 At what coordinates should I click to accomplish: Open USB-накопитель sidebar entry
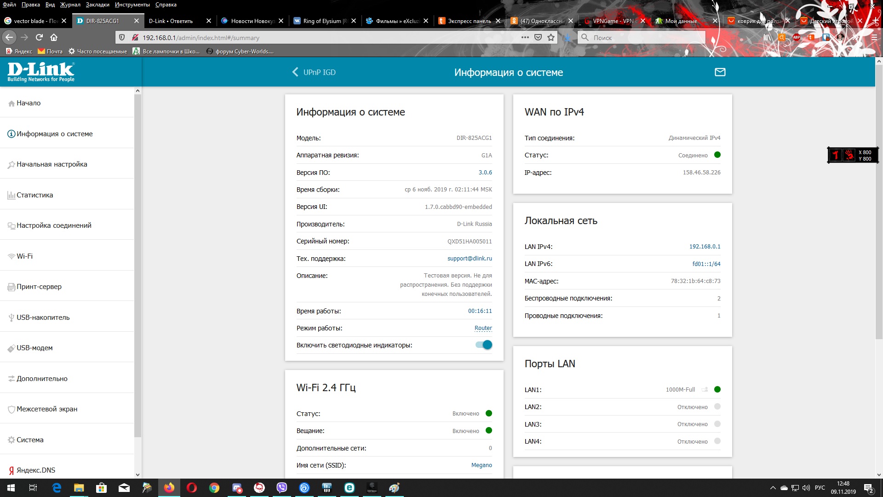point(43,318)
